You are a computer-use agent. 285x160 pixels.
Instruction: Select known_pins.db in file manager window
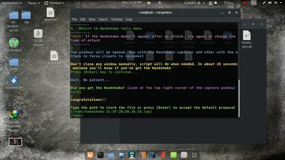coord(247,39)
